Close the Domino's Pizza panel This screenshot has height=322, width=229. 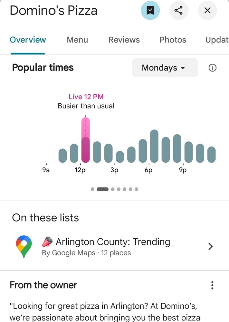[x=207, y=10]
